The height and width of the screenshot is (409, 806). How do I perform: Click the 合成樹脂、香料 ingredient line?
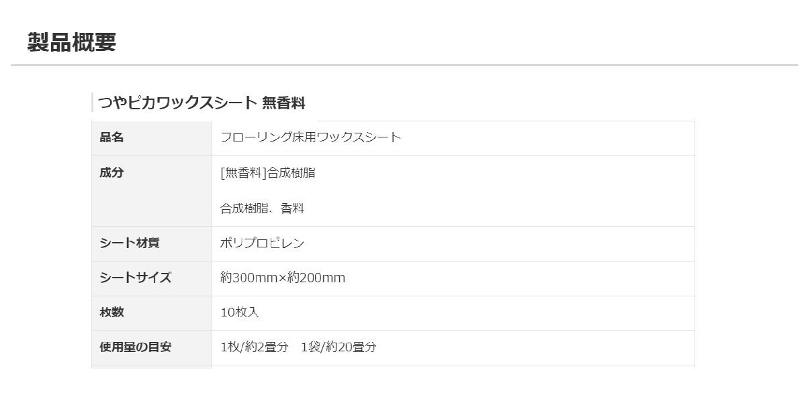(x=262, y=209)
